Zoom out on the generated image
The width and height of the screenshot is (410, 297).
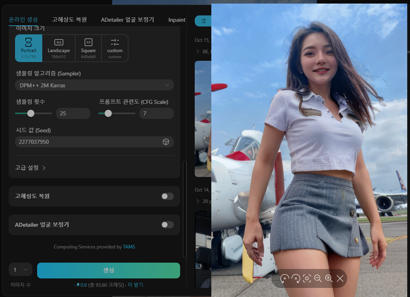coord(318,278)
